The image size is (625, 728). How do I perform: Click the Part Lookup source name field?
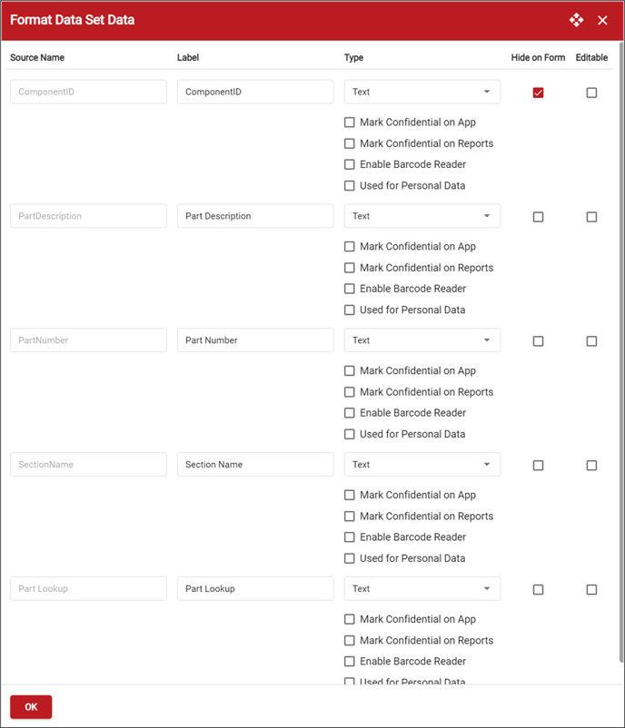(88, 588)
